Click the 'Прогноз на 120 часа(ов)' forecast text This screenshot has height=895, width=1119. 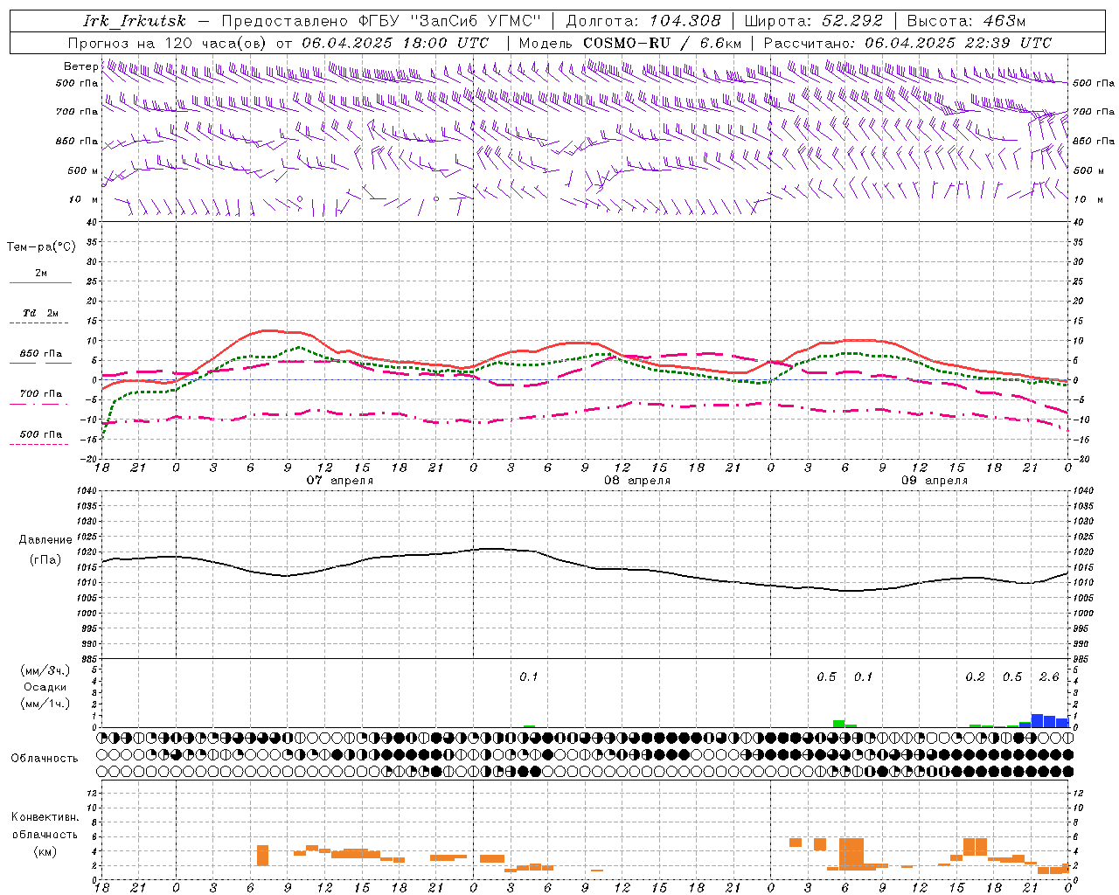click(169, 43)
